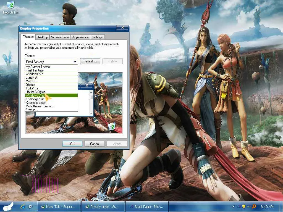Choose TurkVista theme
The width and height of the screenshot is (283, 212).
pos(51,88)
